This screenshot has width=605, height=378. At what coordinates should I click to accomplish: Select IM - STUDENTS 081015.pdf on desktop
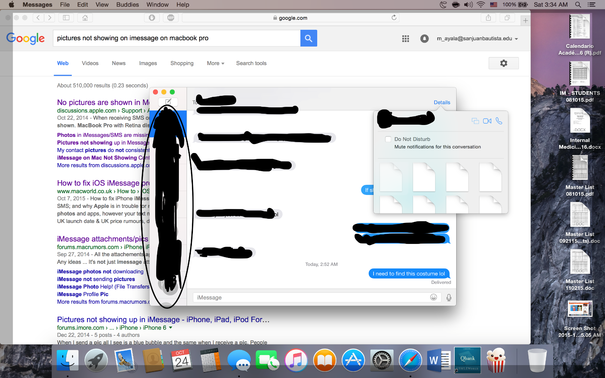(580, 82)
